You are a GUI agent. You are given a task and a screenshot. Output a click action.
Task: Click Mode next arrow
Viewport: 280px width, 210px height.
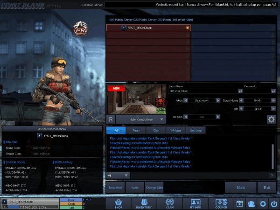click(218, 100)
